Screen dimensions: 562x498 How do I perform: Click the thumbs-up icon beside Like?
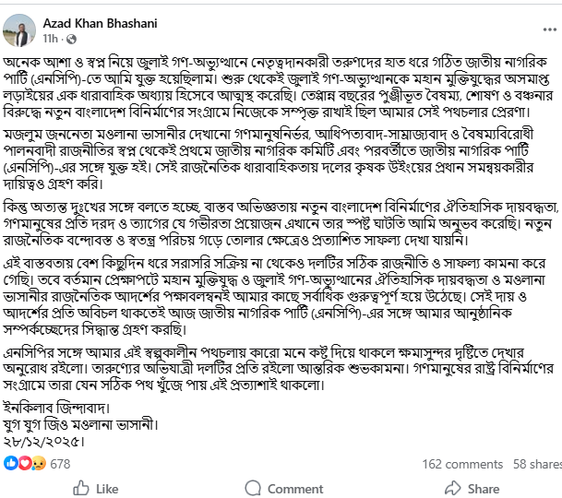(81, 488)
